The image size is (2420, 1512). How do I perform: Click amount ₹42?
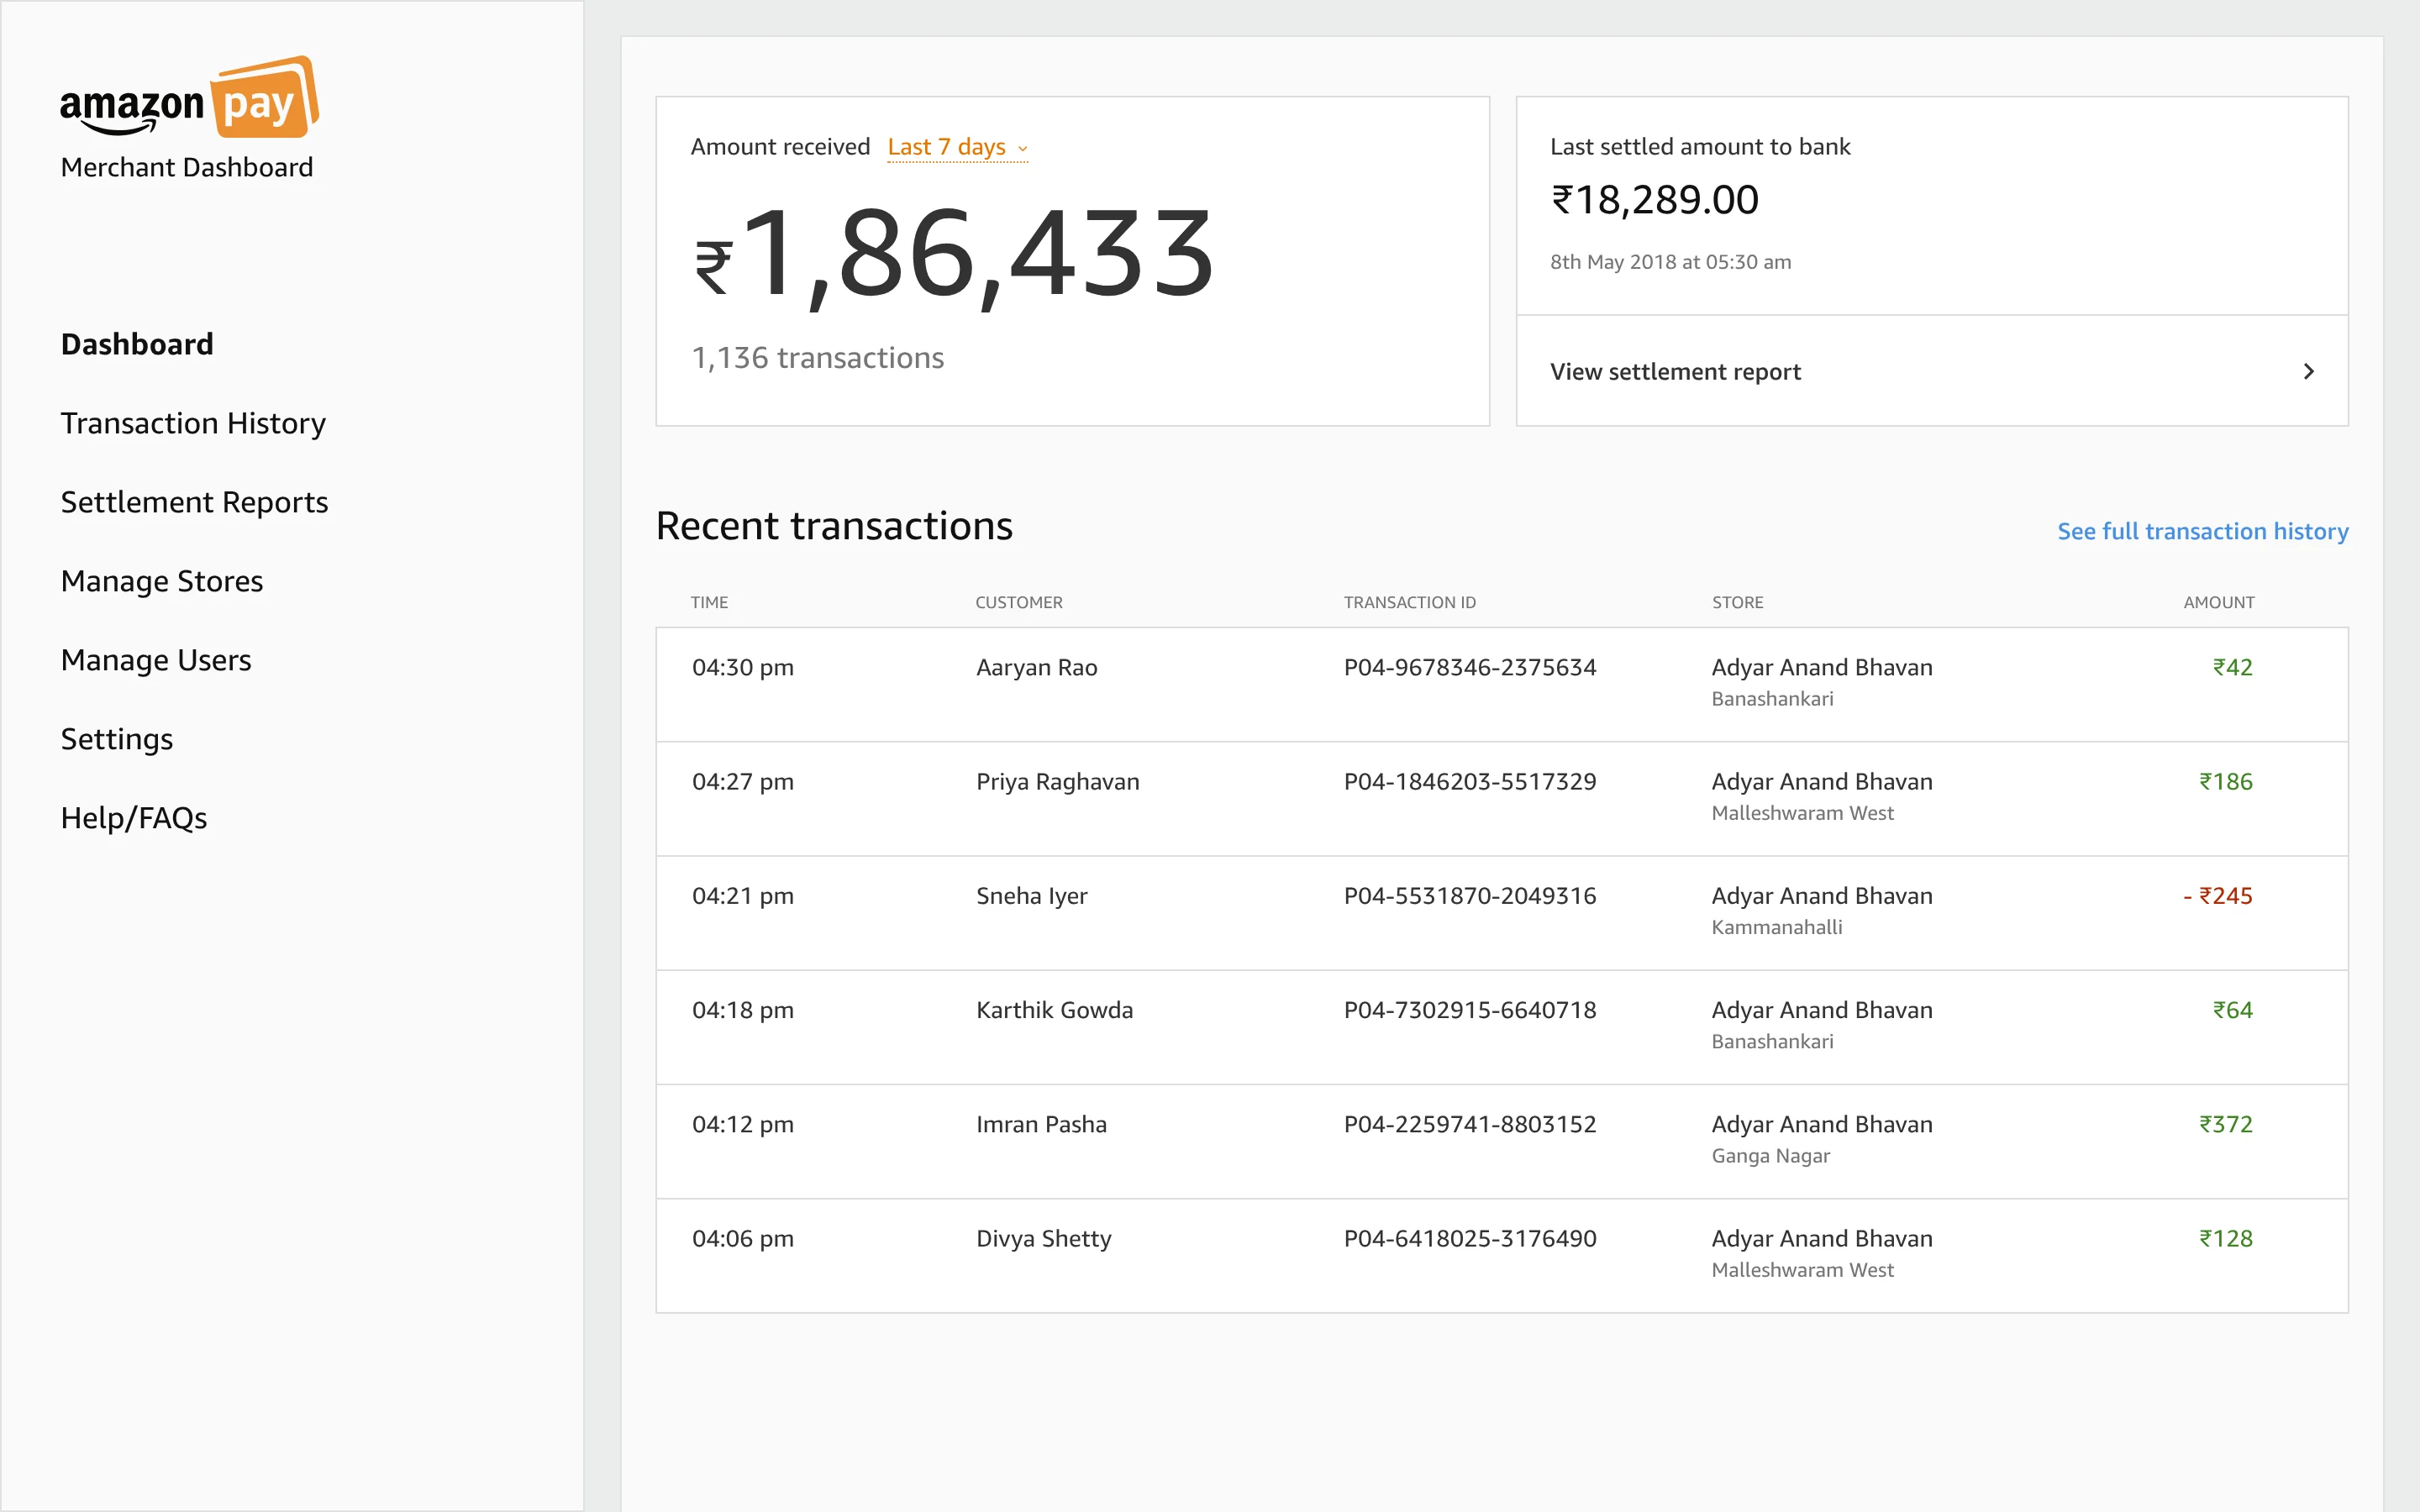pyautogui.click(x=2232, y=667)
